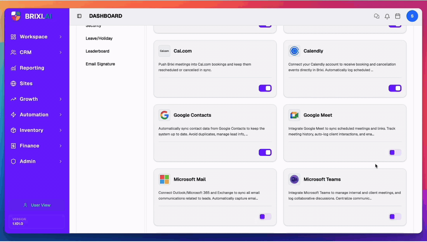Open the Leaderboard settings section
The image size is (427, 242).
click(x=97, y=51)
